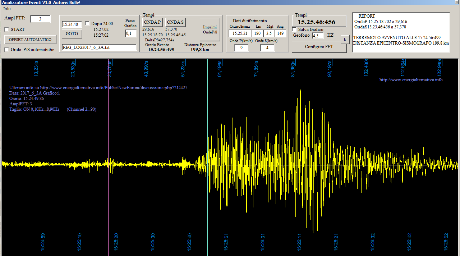
Task: Click the 29,616 value under ONDA P
Action: 148,29
